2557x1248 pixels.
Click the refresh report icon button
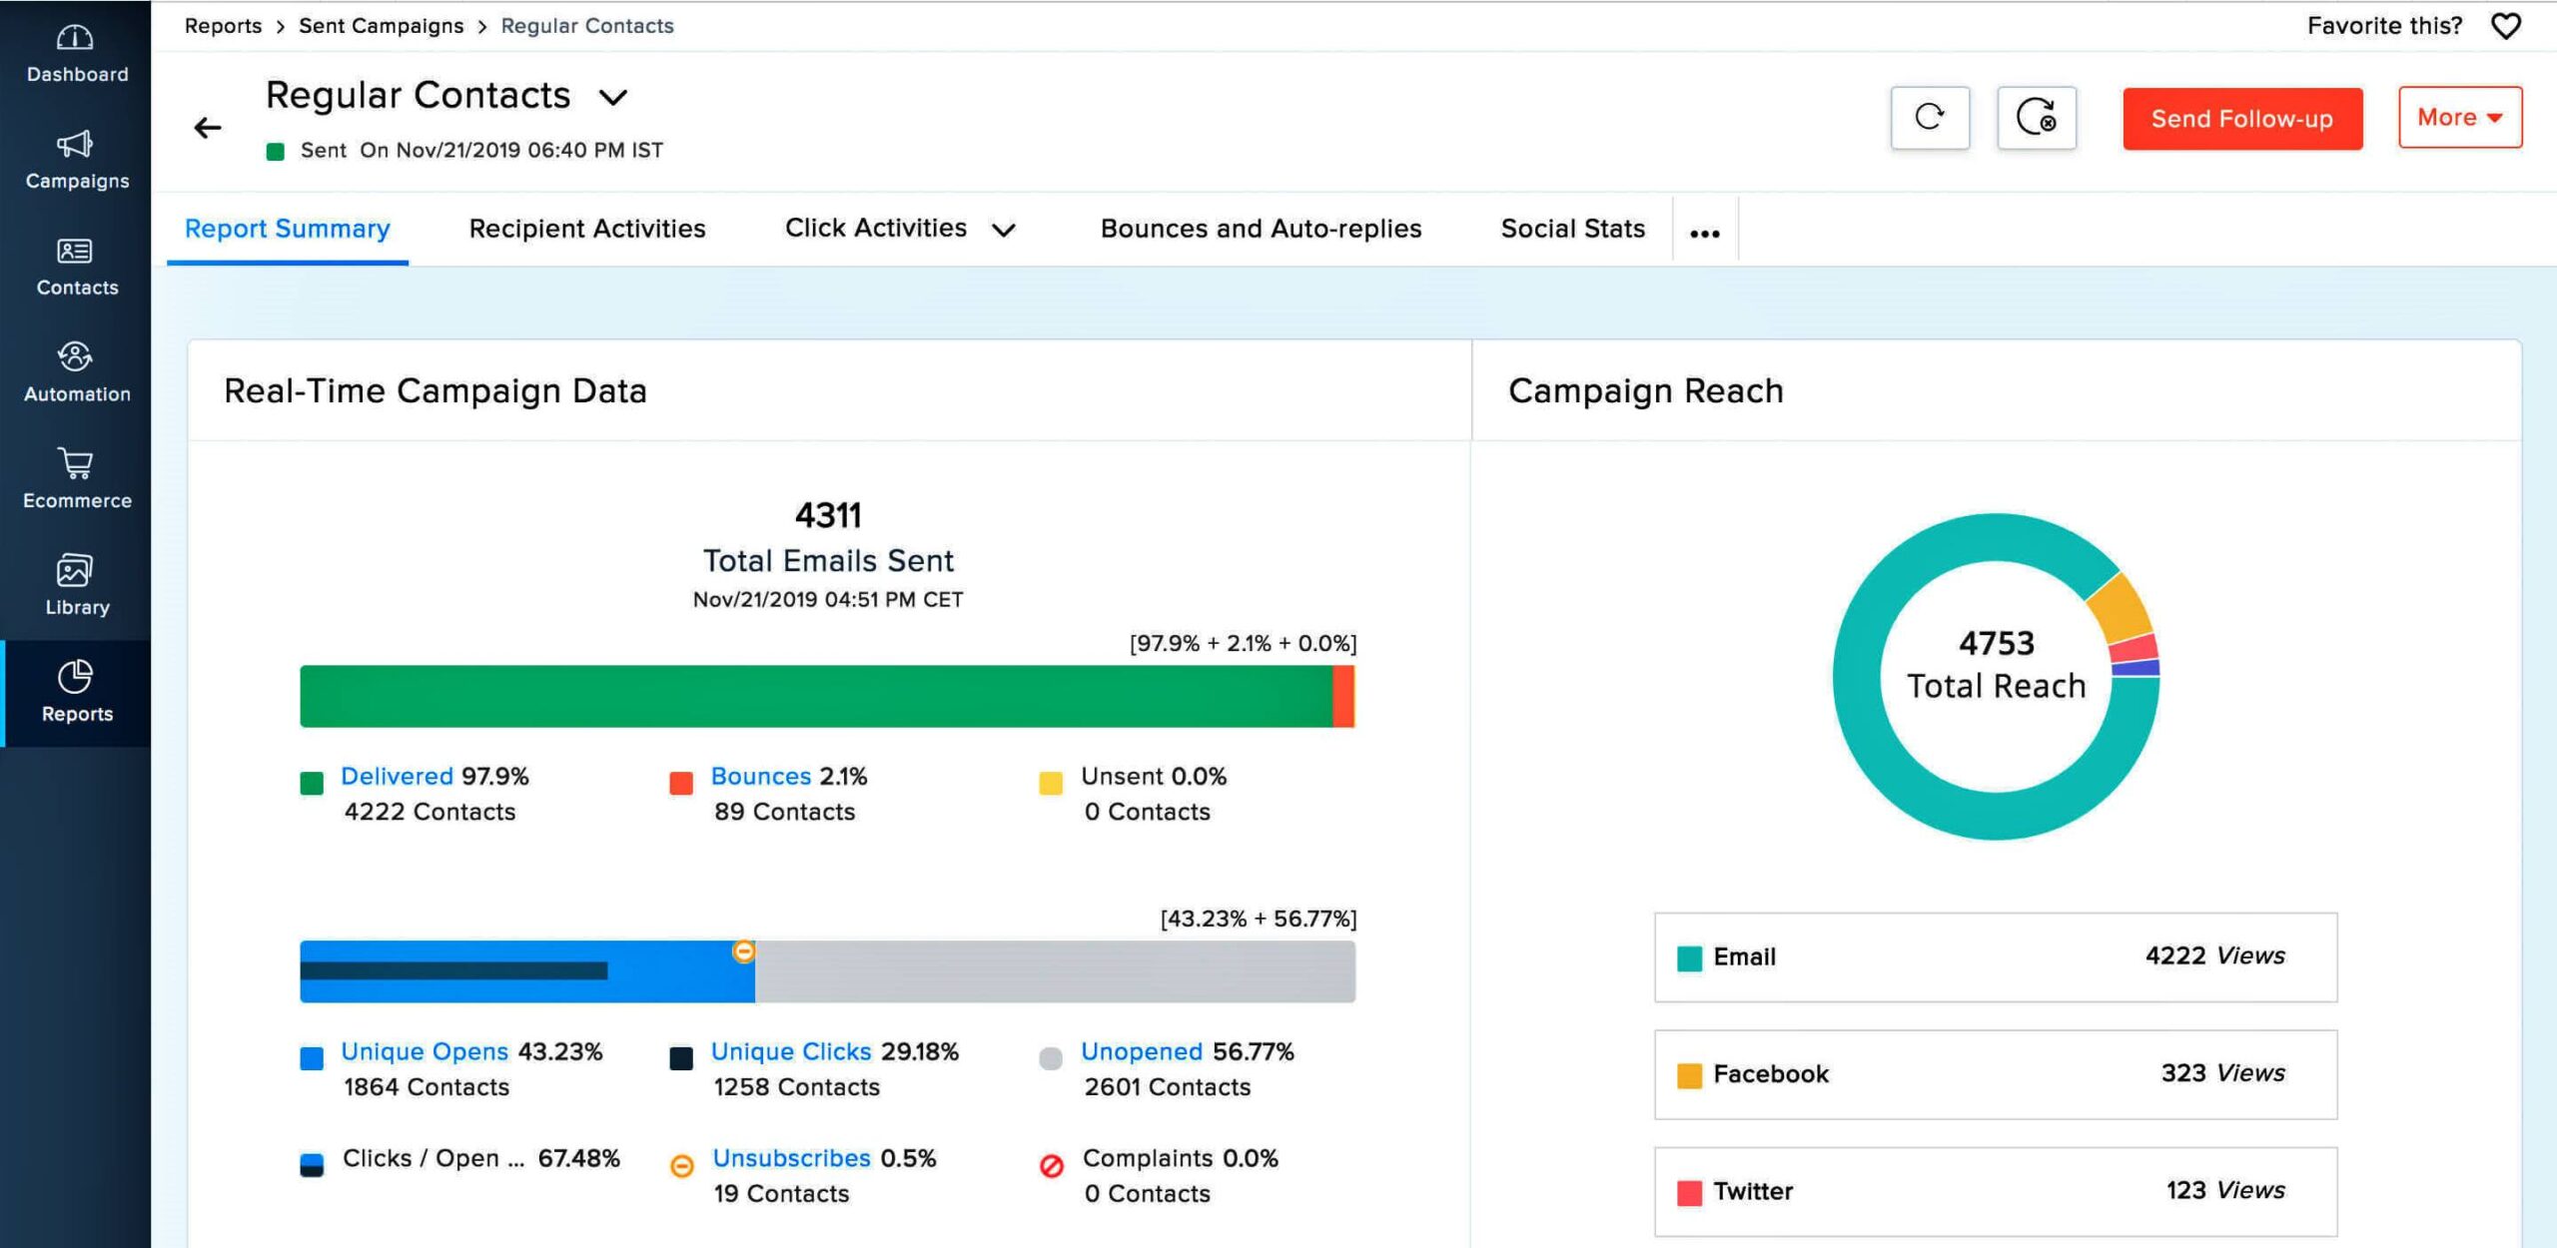1930,118
